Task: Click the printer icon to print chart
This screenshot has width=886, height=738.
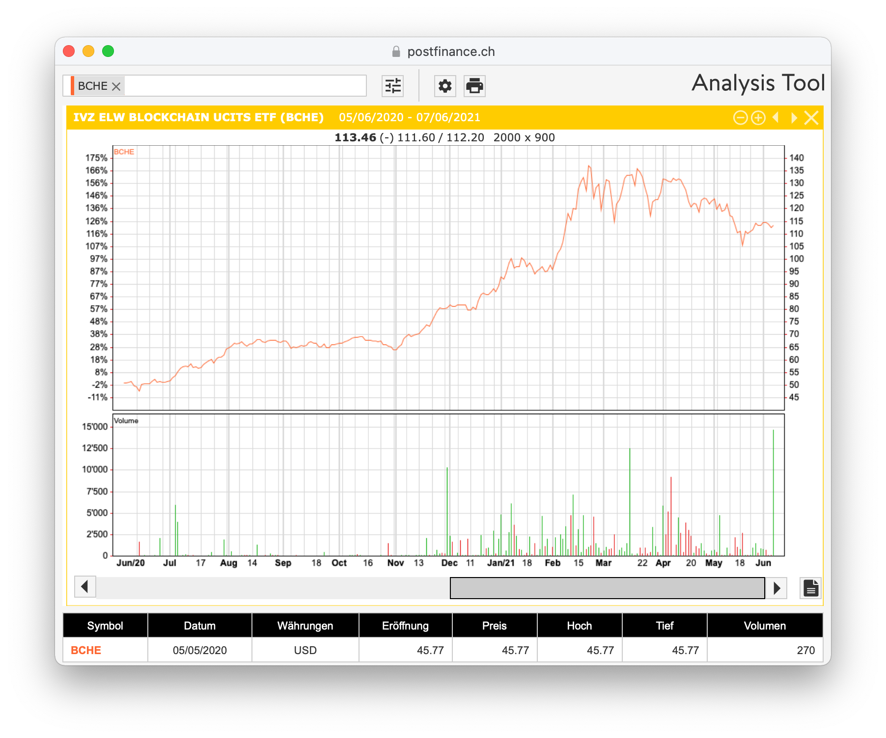Action: (474, 86)
